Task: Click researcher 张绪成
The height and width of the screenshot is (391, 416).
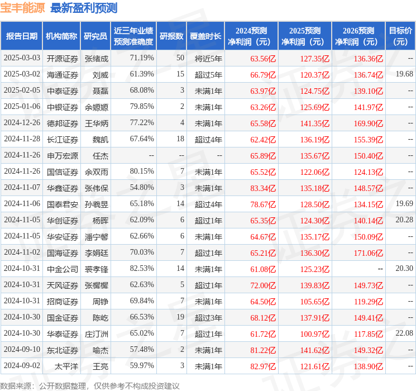Action: coord(97,59)
